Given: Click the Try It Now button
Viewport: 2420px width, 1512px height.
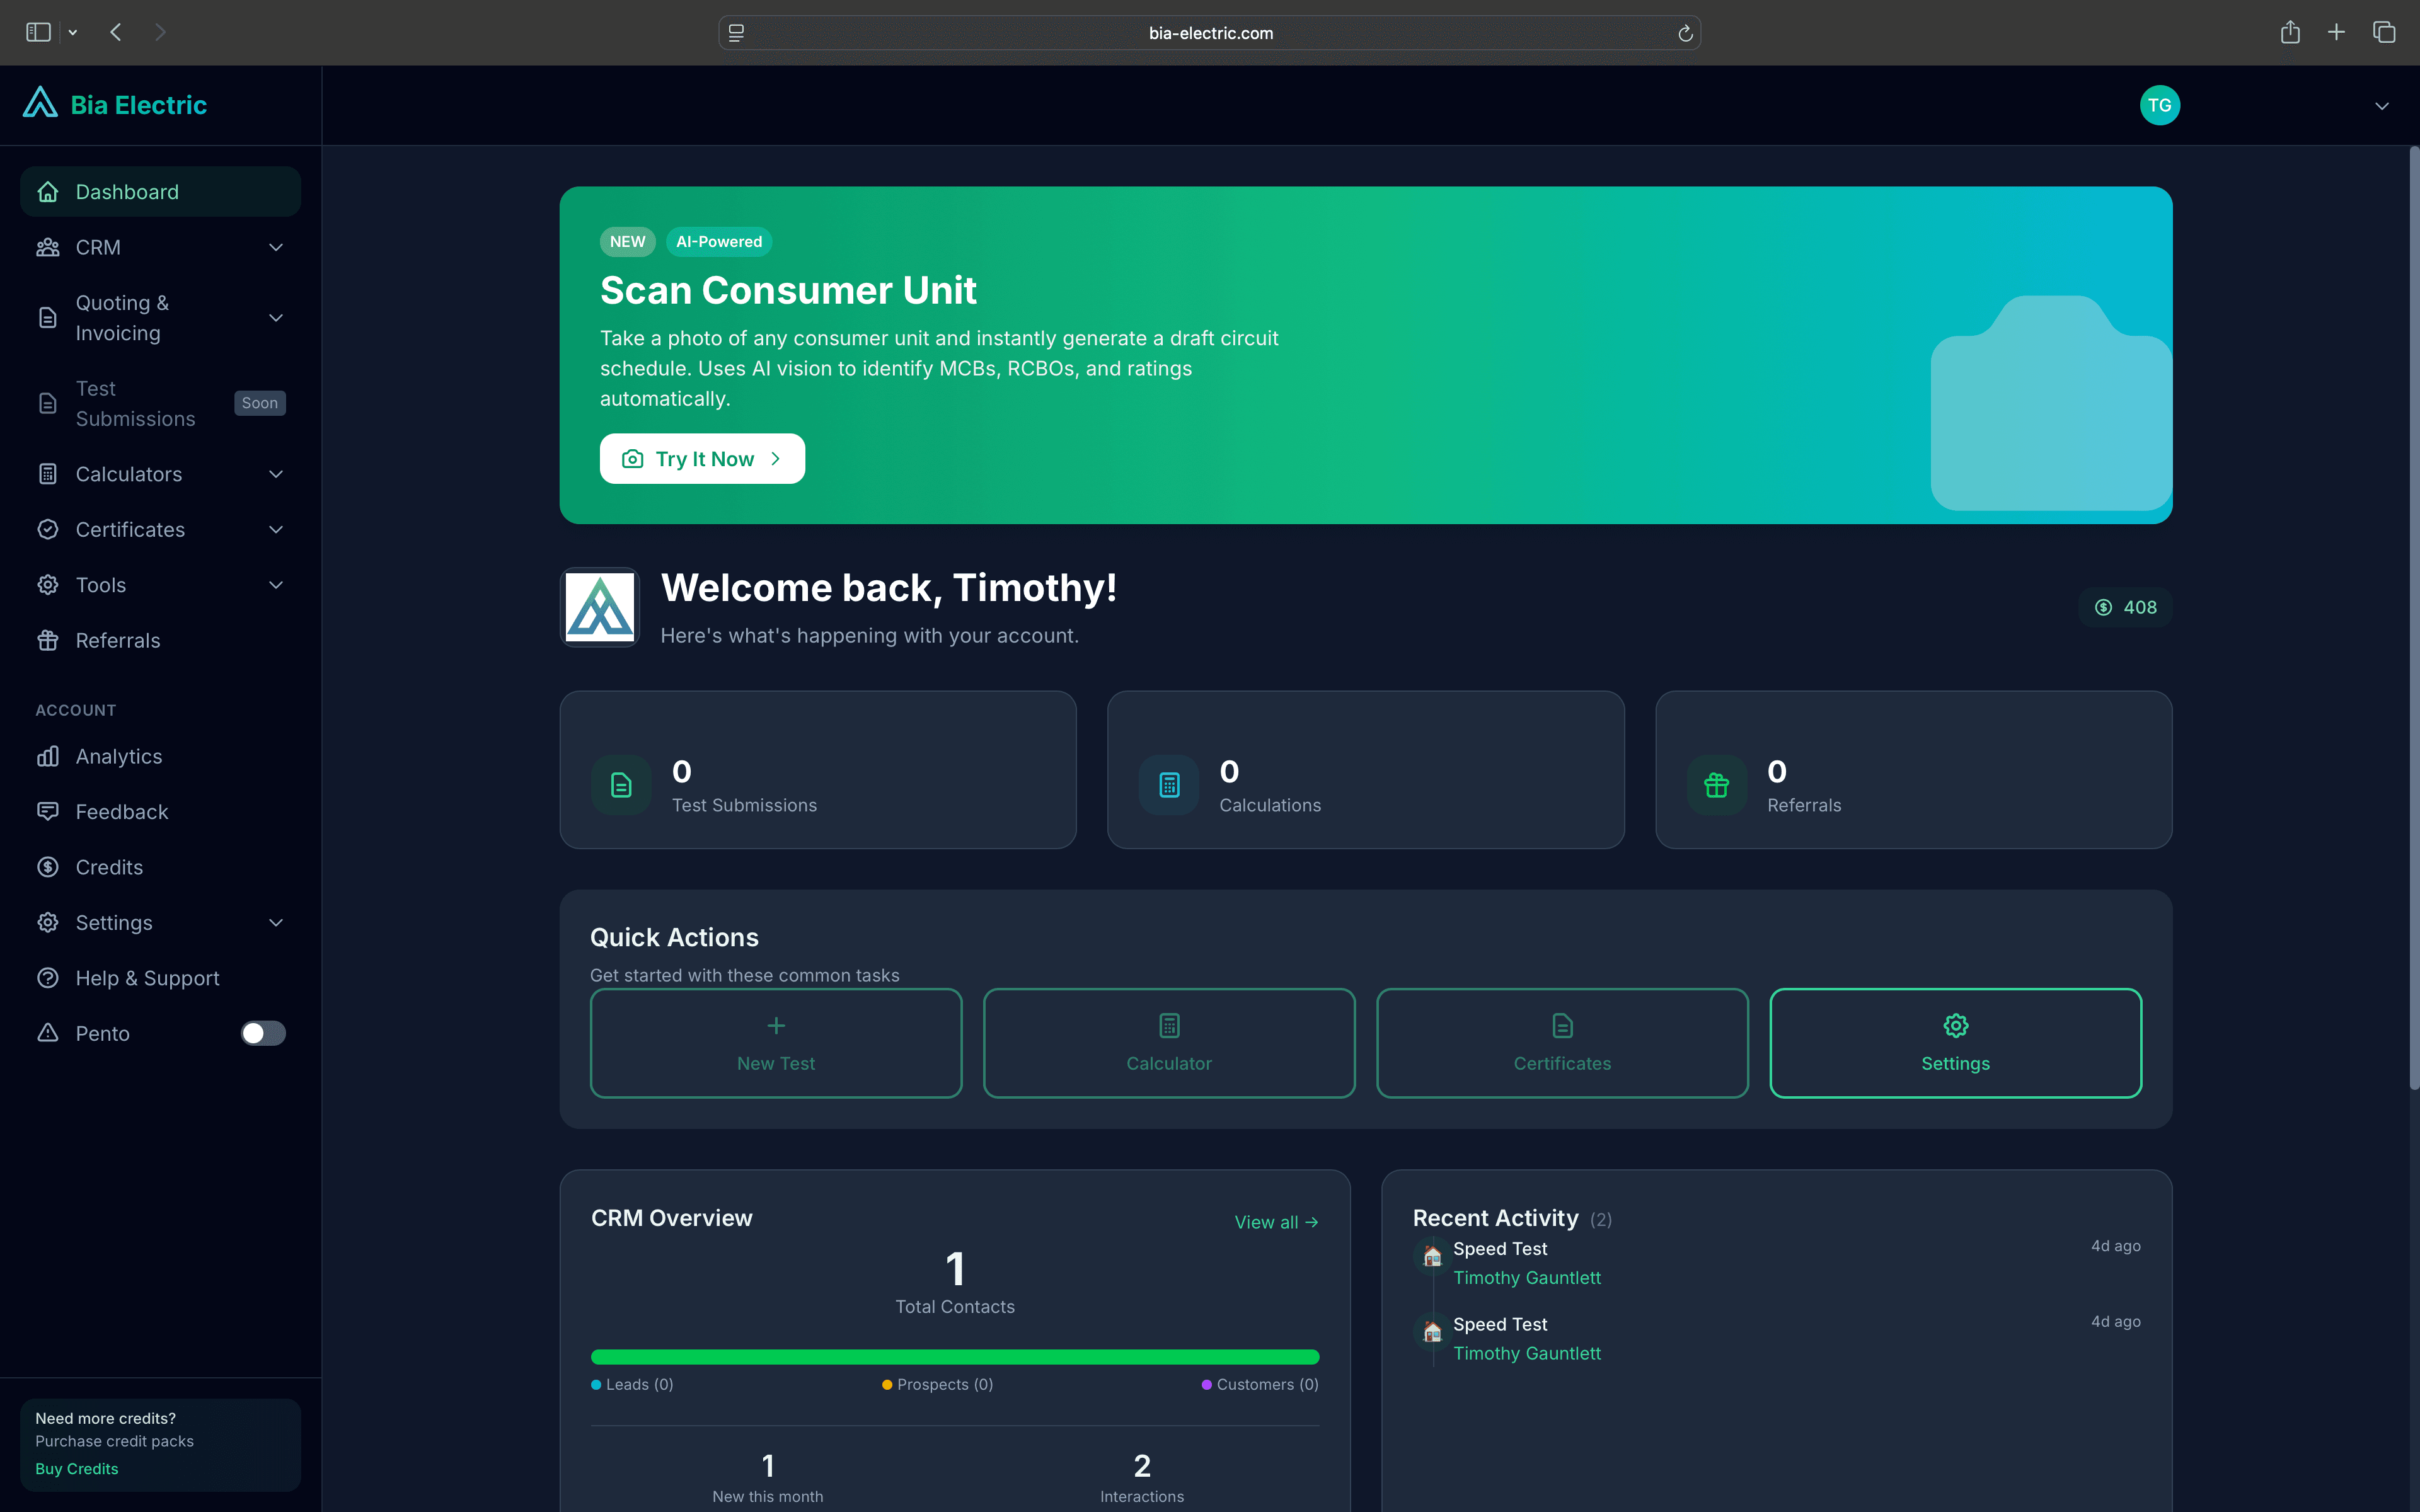Looking at the screenshot, I should [x=702, y=458].
